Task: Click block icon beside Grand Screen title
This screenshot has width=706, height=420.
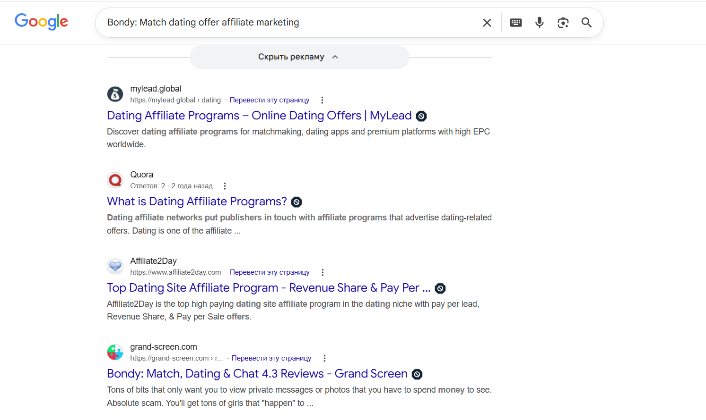Action: (x=417, y=374)
